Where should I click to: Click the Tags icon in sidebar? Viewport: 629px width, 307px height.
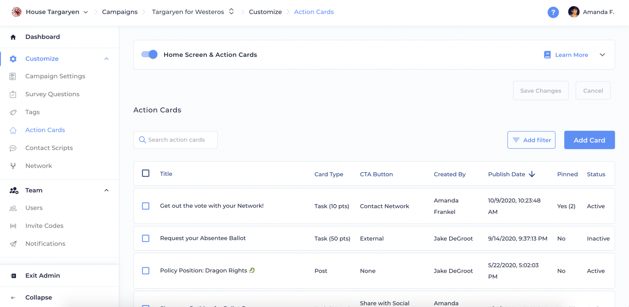click(13, 112)
